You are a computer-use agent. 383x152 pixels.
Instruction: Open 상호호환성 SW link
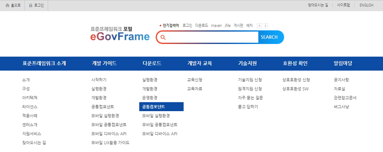[295, 89]
